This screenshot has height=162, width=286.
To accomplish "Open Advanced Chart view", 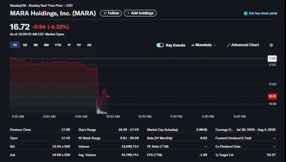I will tap(243, 45).
